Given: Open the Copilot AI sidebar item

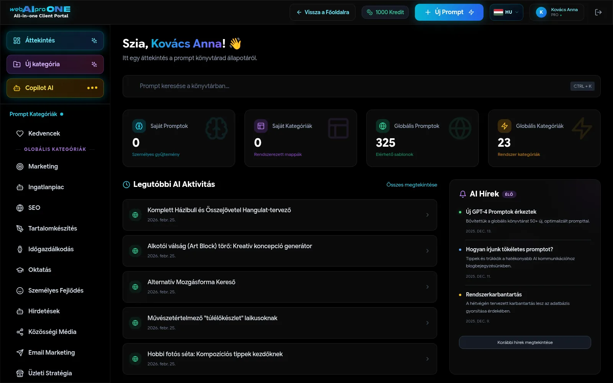Looking at the screenshot, I should [x=55, y=88].
